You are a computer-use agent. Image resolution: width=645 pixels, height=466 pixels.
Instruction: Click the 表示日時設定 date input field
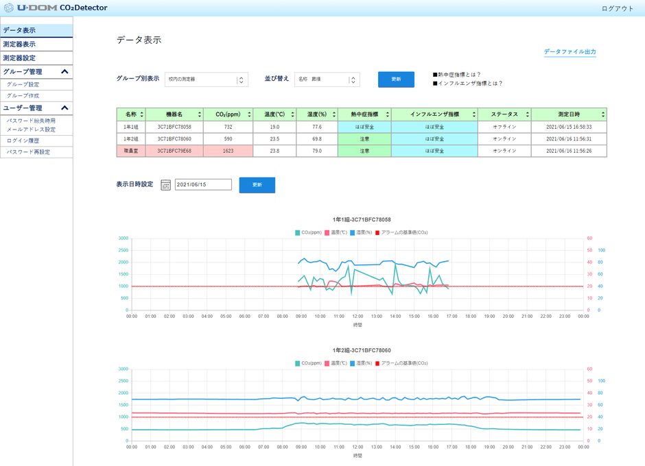pos(203,185)
